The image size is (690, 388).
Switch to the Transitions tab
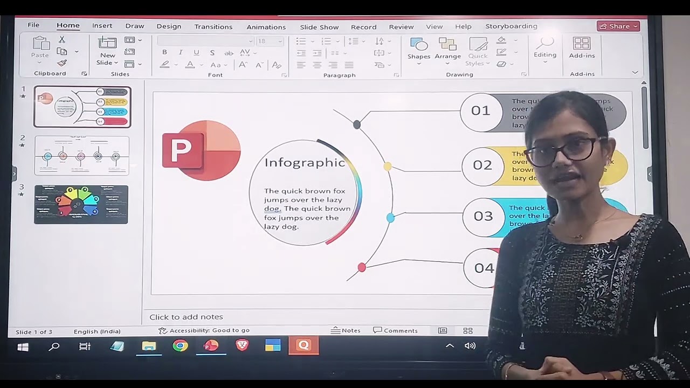point(213,26)
